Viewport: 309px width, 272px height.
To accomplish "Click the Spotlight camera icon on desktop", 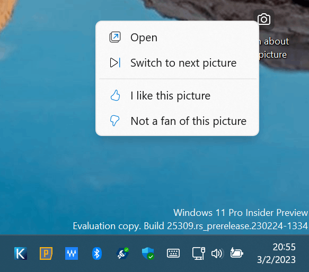I will pyautogui.click(x=264, y=19).
